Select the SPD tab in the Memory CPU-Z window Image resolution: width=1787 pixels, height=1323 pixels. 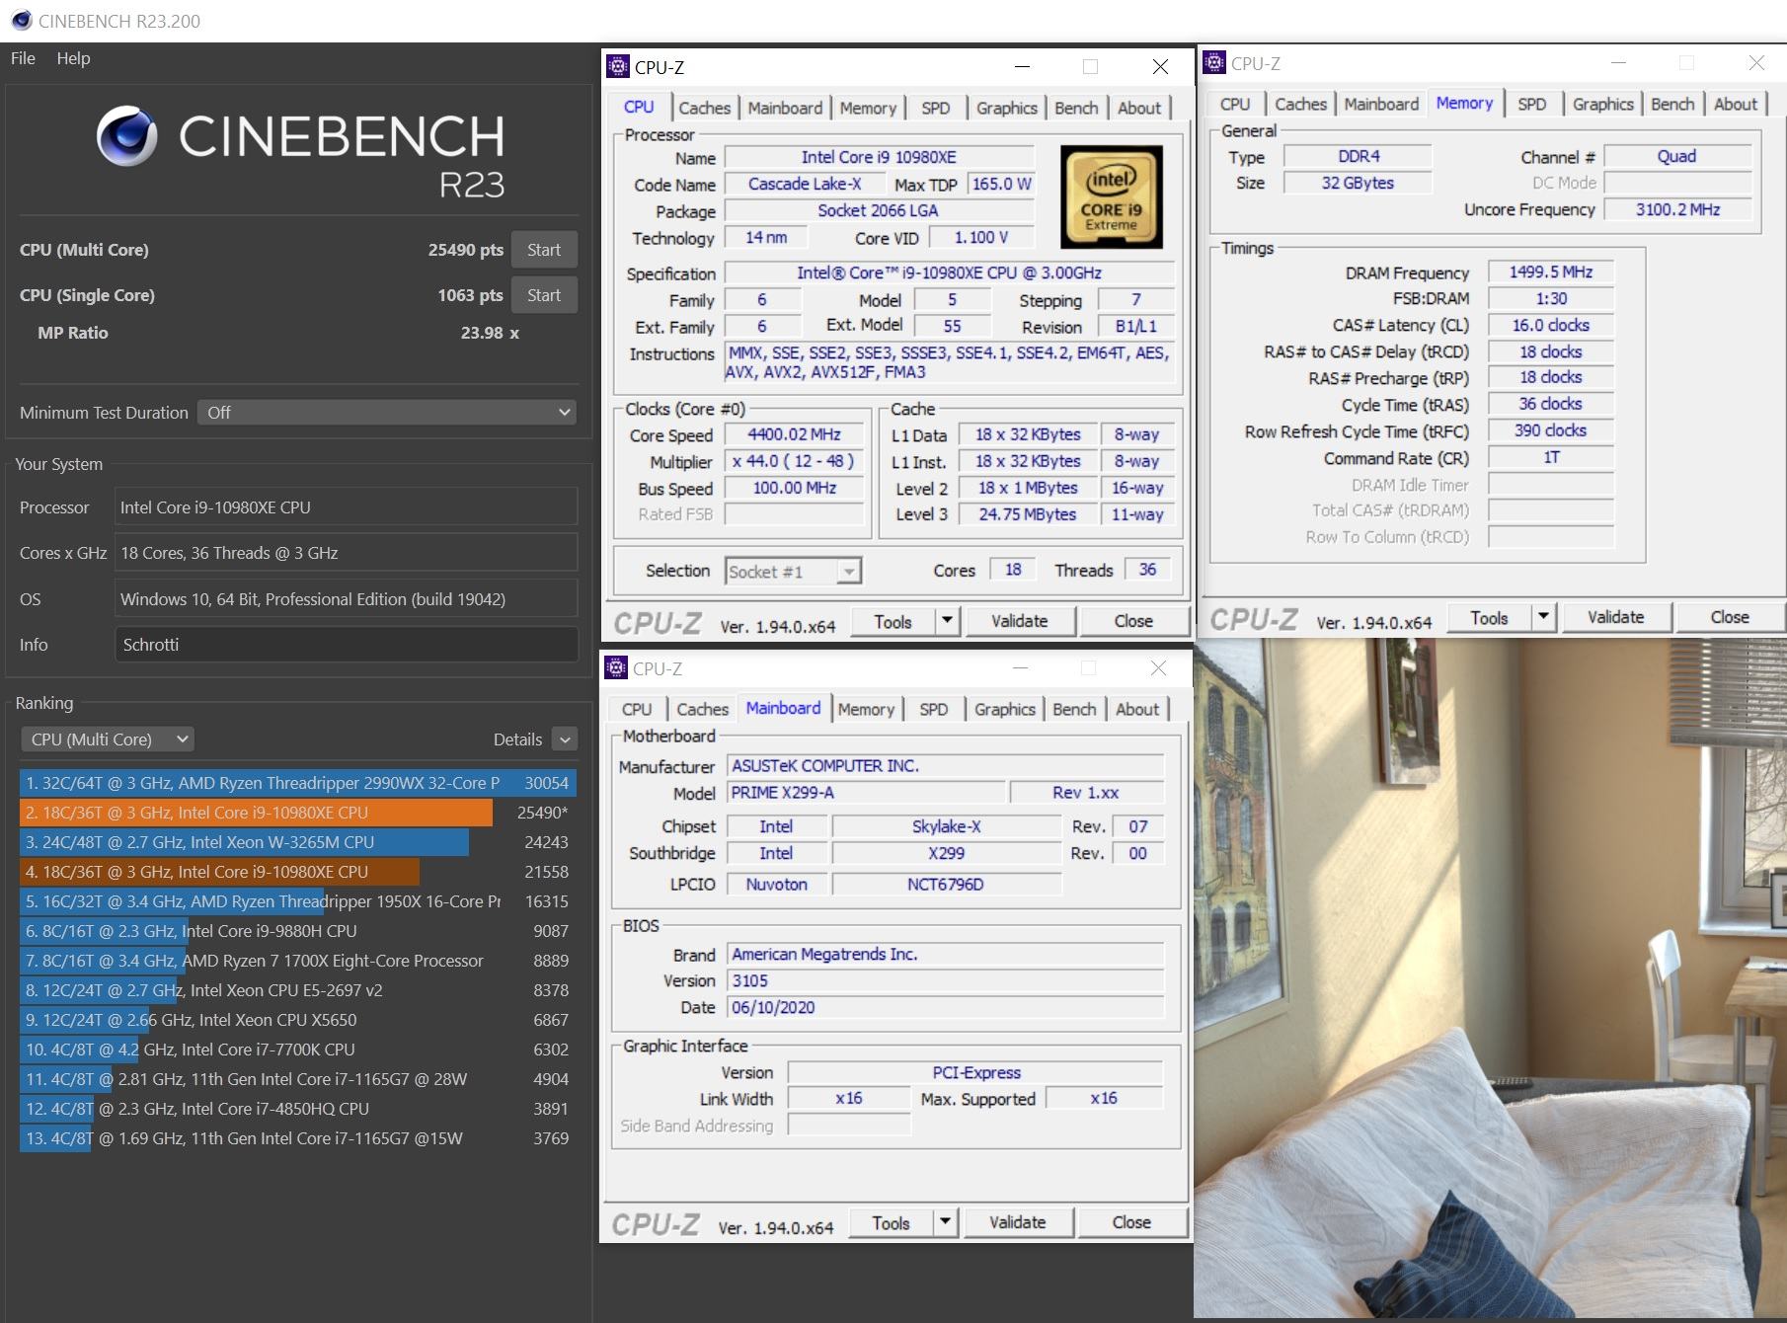pyautogui.click(x=1531, y=104)
